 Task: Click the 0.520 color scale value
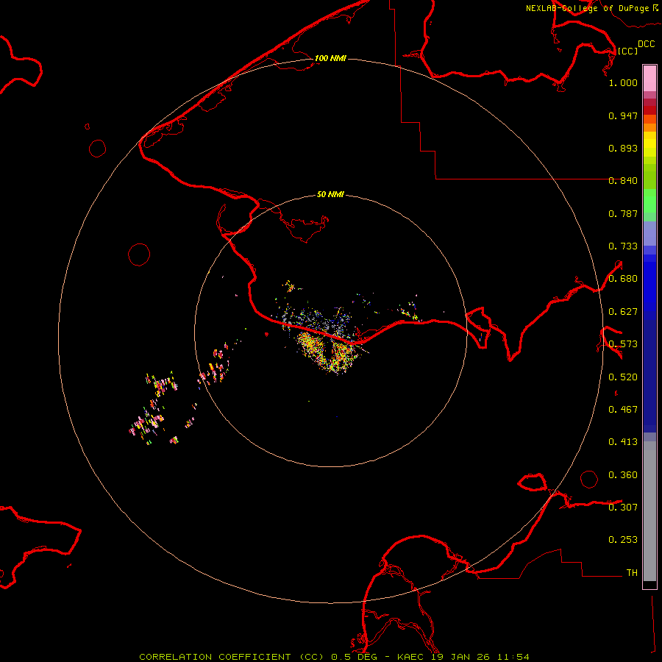pyautogui.click(x=623, y=377)
